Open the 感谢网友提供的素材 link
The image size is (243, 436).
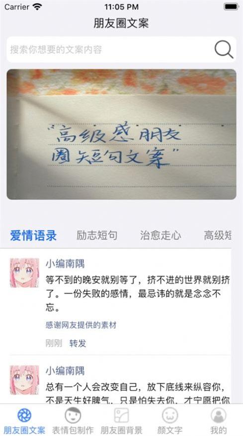click(81, 325)
